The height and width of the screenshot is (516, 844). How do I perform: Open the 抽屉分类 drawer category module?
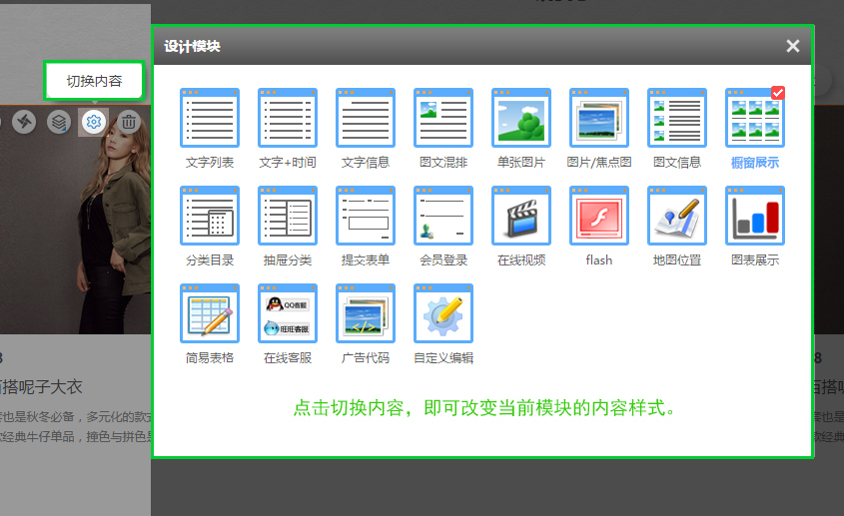(x=288, y=217)
